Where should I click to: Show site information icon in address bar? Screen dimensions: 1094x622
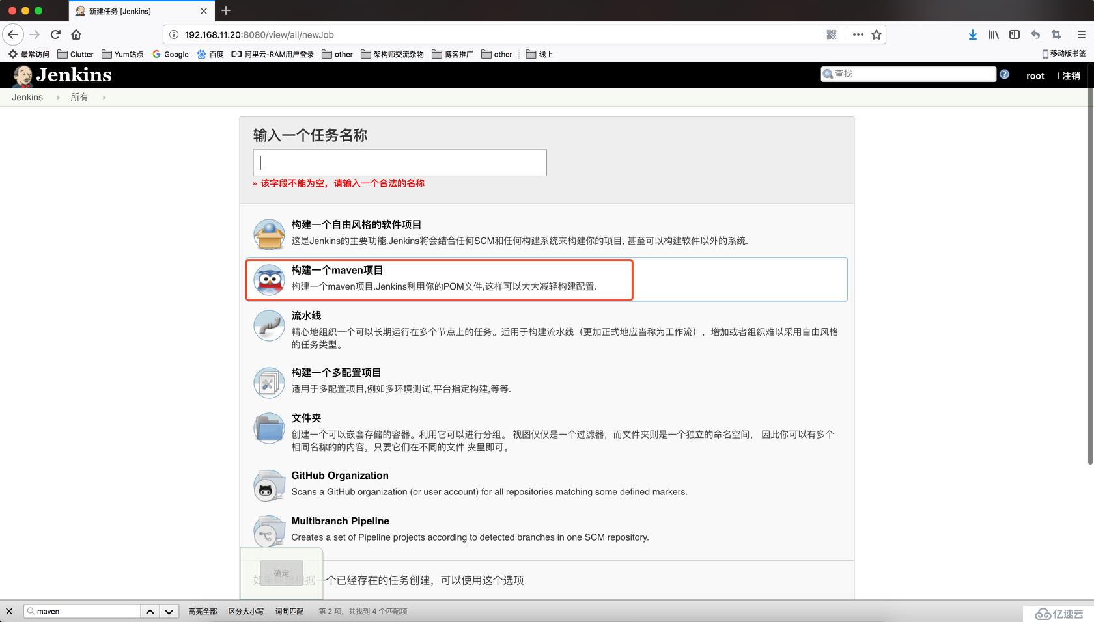[174, 34]
